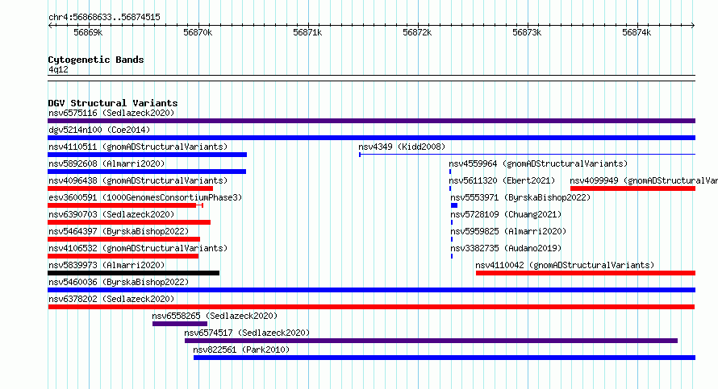Click the 56871k ruler mark
718x389 pixels.
(307, 32)
